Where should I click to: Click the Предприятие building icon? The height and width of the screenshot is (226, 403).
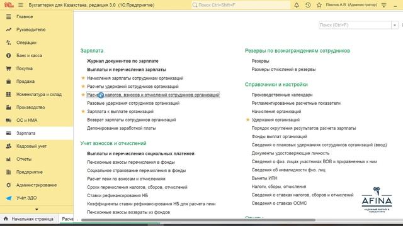(x=8, y=172)
